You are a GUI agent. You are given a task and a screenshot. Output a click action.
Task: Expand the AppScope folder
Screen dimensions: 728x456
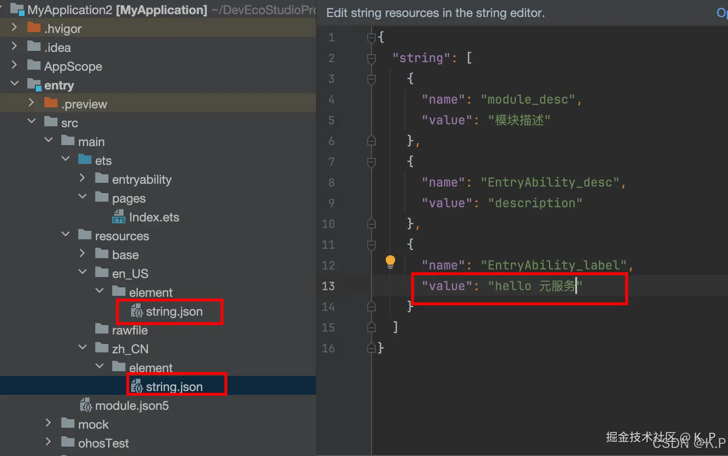click(14, 65)
